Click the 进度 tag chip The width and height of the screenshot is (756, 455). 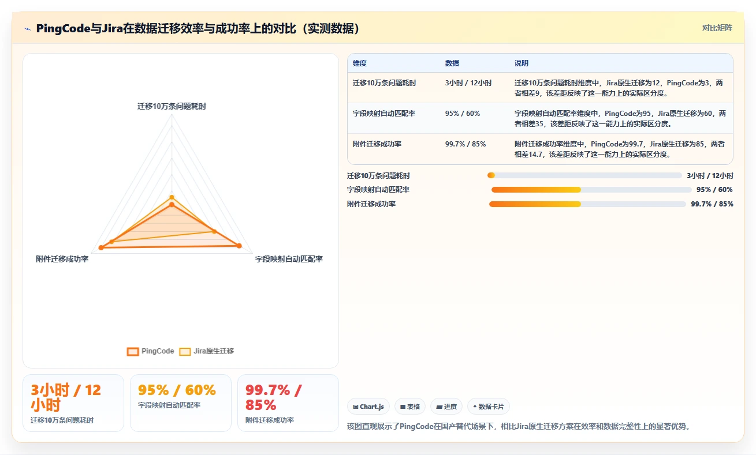click(446, 407)
